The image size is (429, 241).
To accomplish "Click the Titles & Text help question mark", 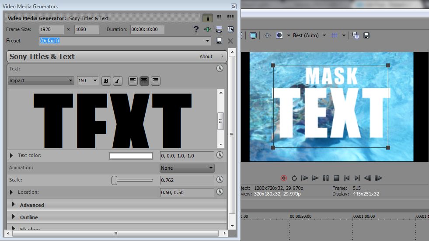I will click(222, 56).
